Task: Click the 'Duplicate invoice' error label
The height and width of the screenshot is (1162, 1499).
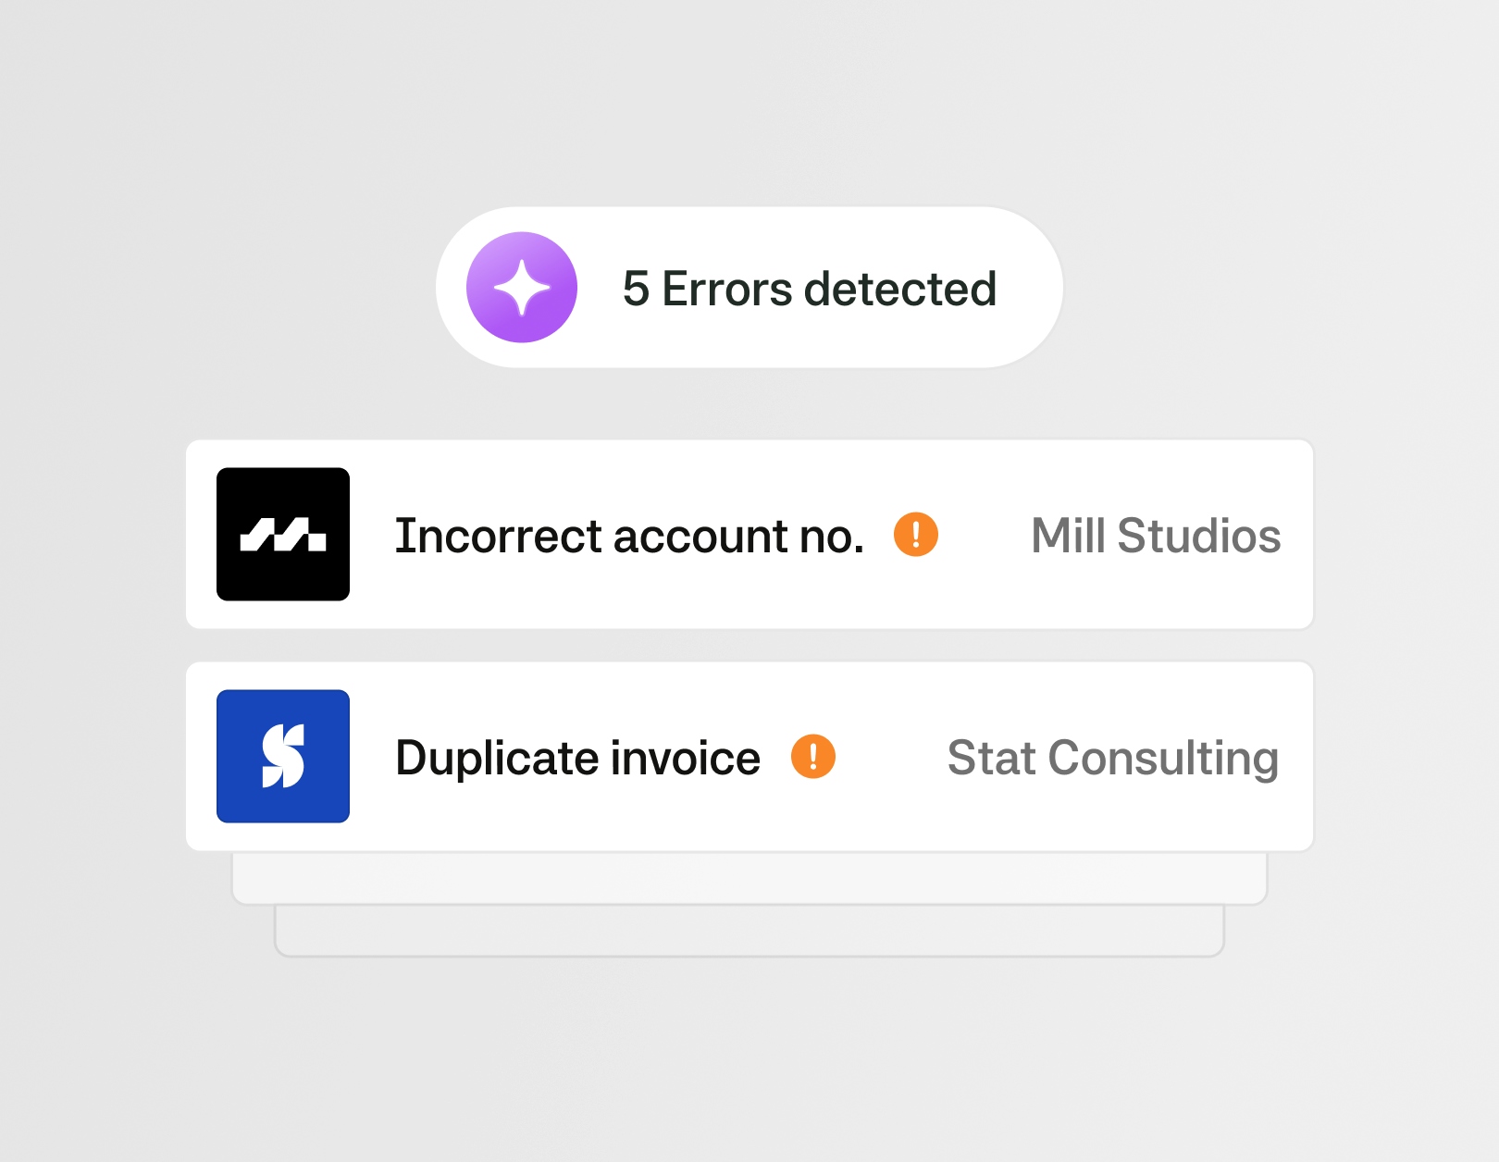Action: click(x=577, y=758)
